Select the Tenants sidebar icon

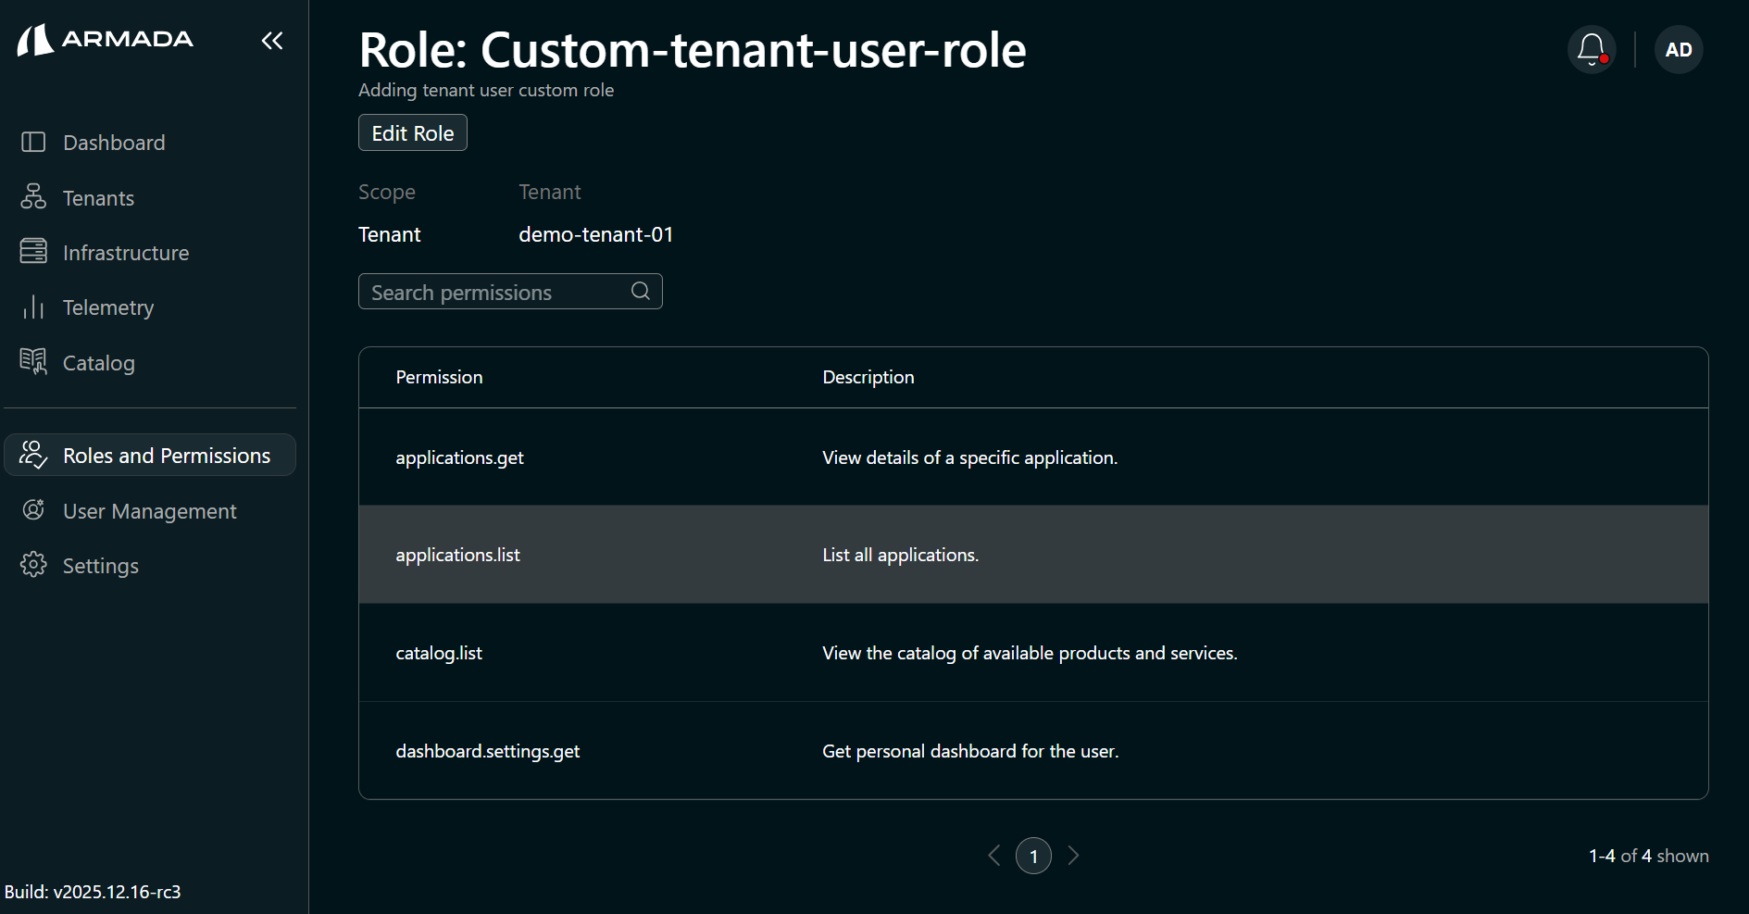32,197
